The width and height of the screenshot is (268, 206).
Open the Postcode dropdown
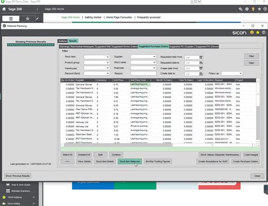tap(143, 68)
